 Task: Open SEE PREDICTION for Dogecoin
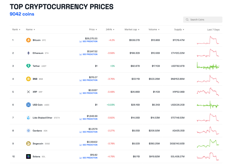(x=88, y=145)
